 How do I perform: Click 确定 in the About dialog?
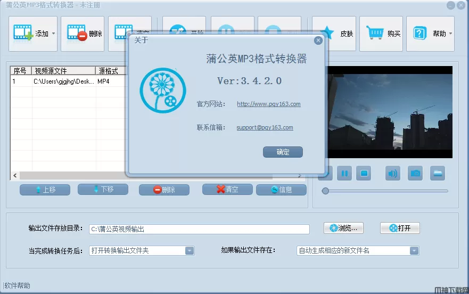click(x=283, y=152)
